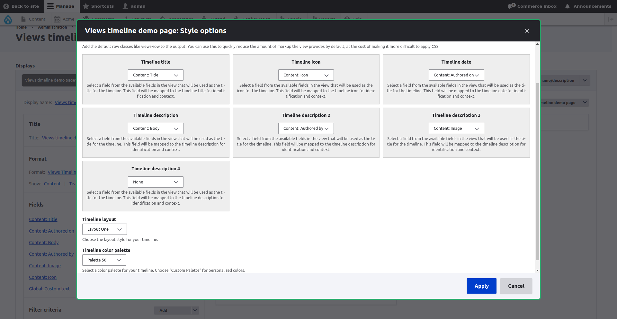This screenshot has width=617, height=319.
Task: Click the Home breadcrumb link
Action: [21, 27]
